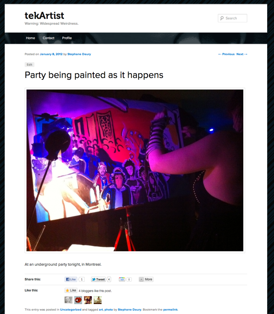Viewport: 274px width, 314px height.
Task: Click the star Like button
Action: [x=71, y=290]
